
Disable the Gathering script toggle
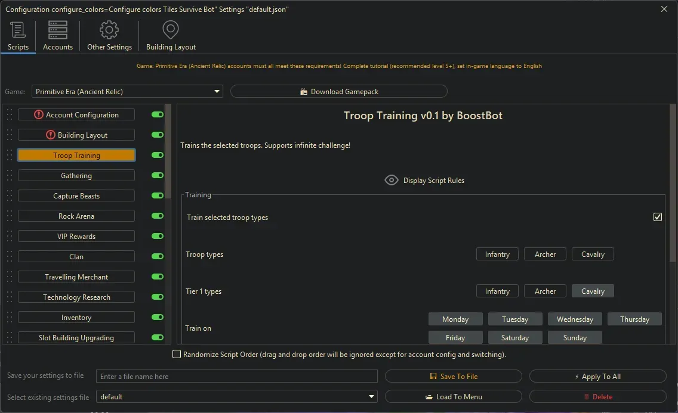[158, 176]
